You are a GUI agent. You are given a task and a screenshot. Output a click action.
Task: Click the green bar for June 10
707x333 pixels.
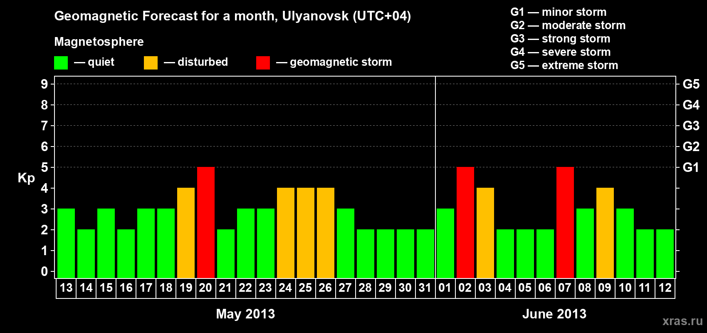point(625,243)
